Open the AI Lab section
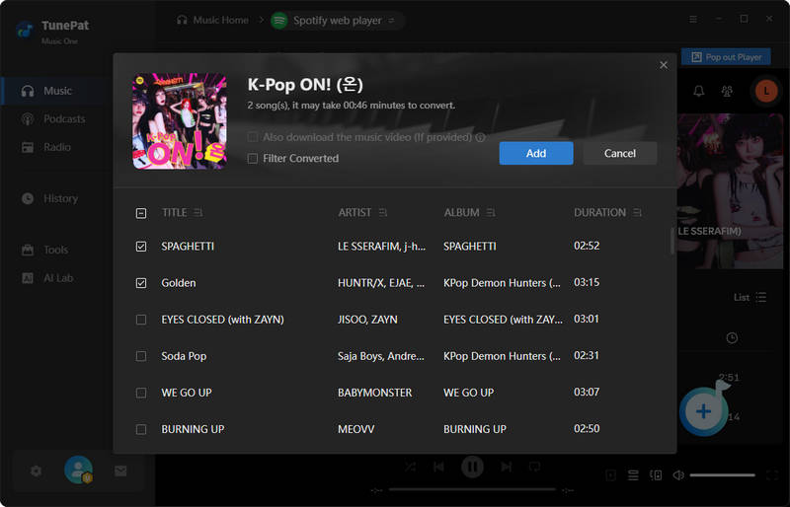 pos(46,278)
